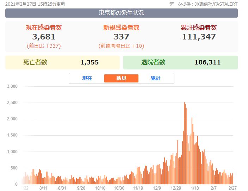248x191 pixels.
Task: Click the 12/29 x-axis date label
Action: click(x=176, y=188)
